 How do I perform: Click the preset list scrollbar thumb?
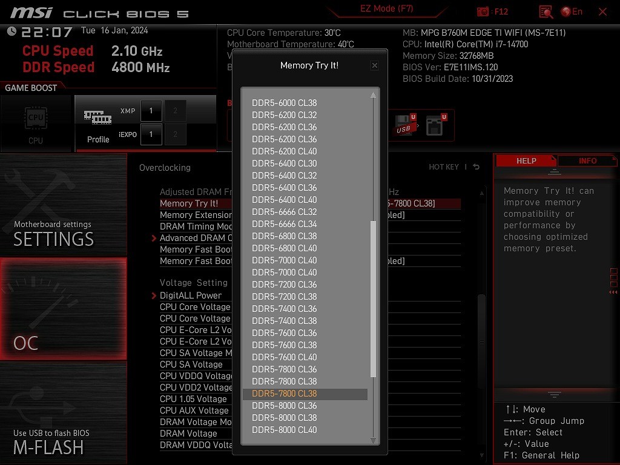click(x=373, y=299)
